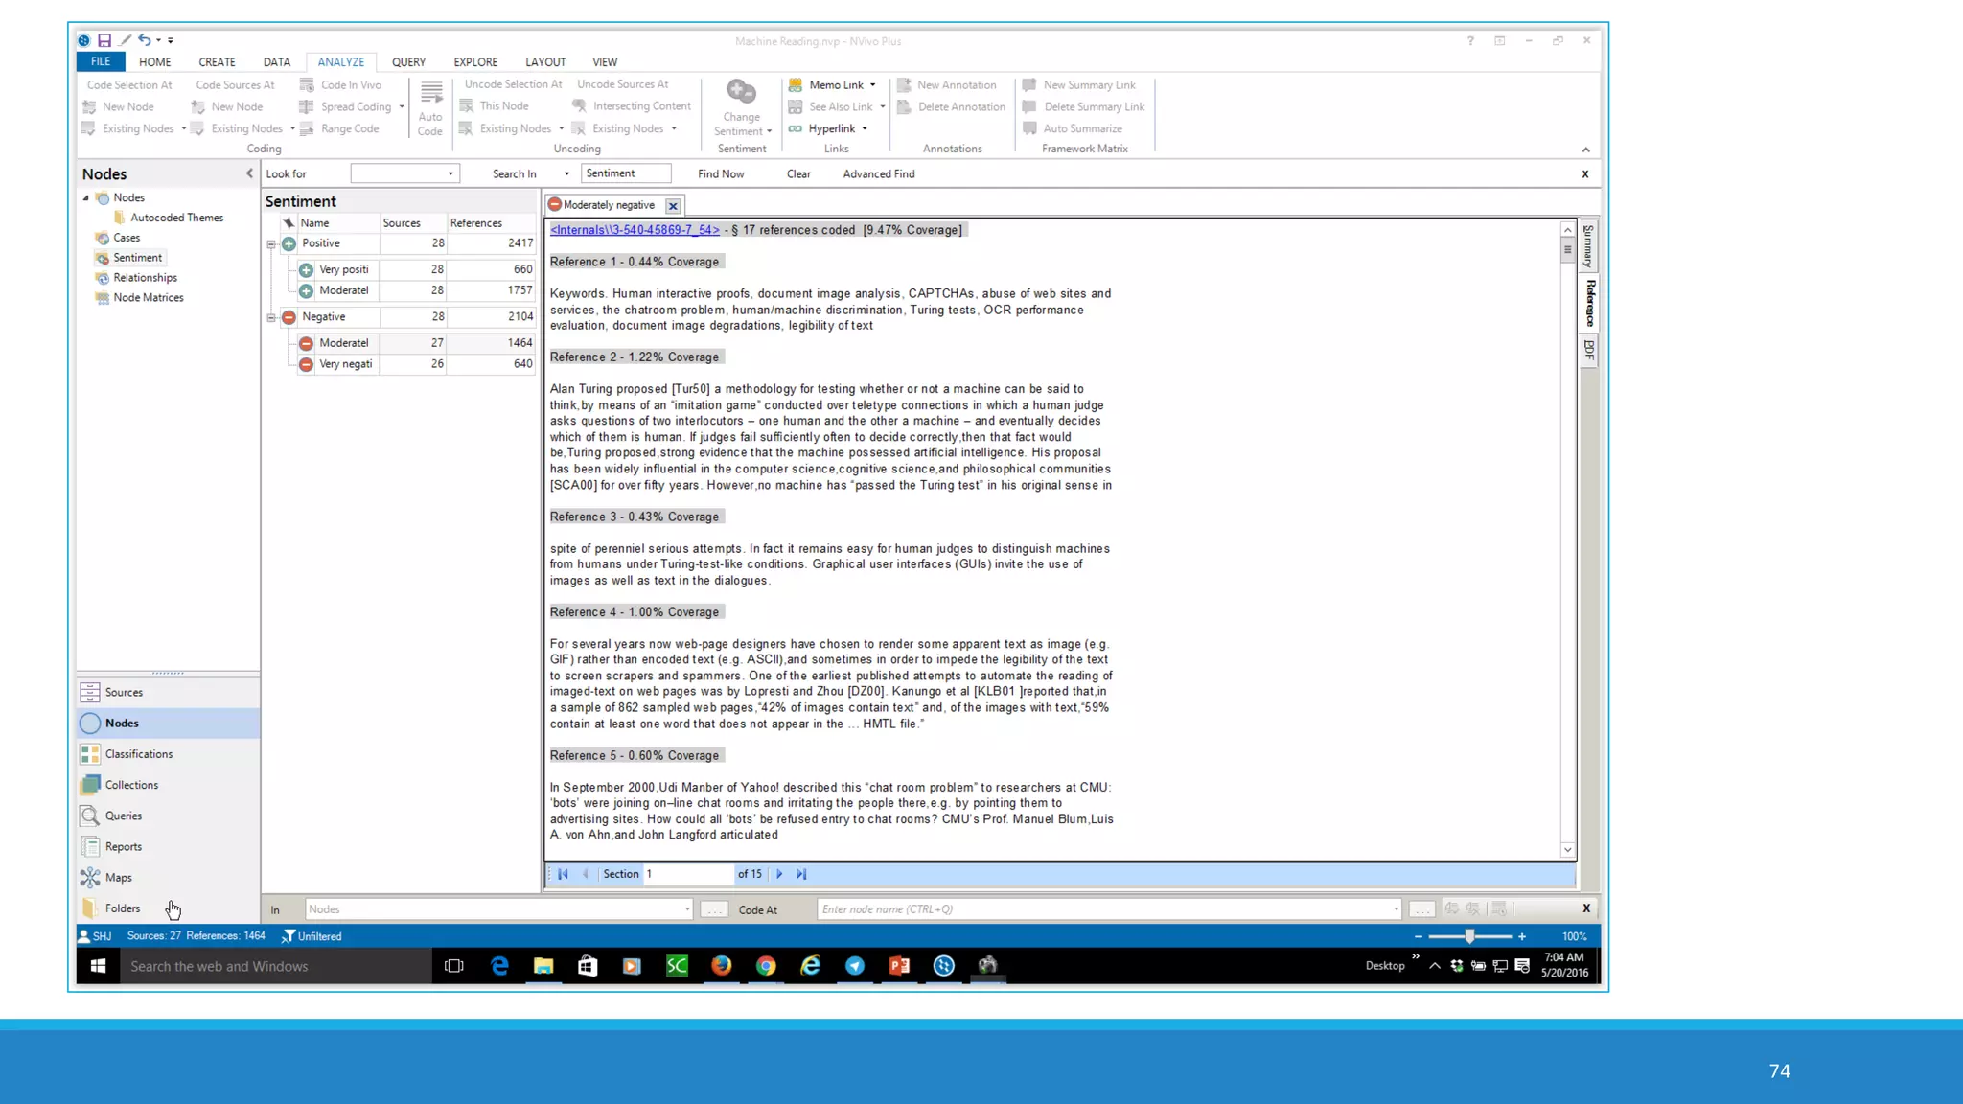The height and width of the screenshot is (1104, 1963).
Task: Open the Queries navigation pane
Action: click(123, 816)
